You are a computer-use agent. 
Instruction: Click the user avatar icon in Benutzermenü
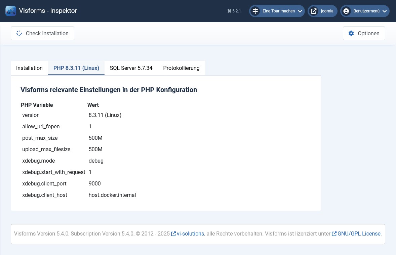coord(346,11)
